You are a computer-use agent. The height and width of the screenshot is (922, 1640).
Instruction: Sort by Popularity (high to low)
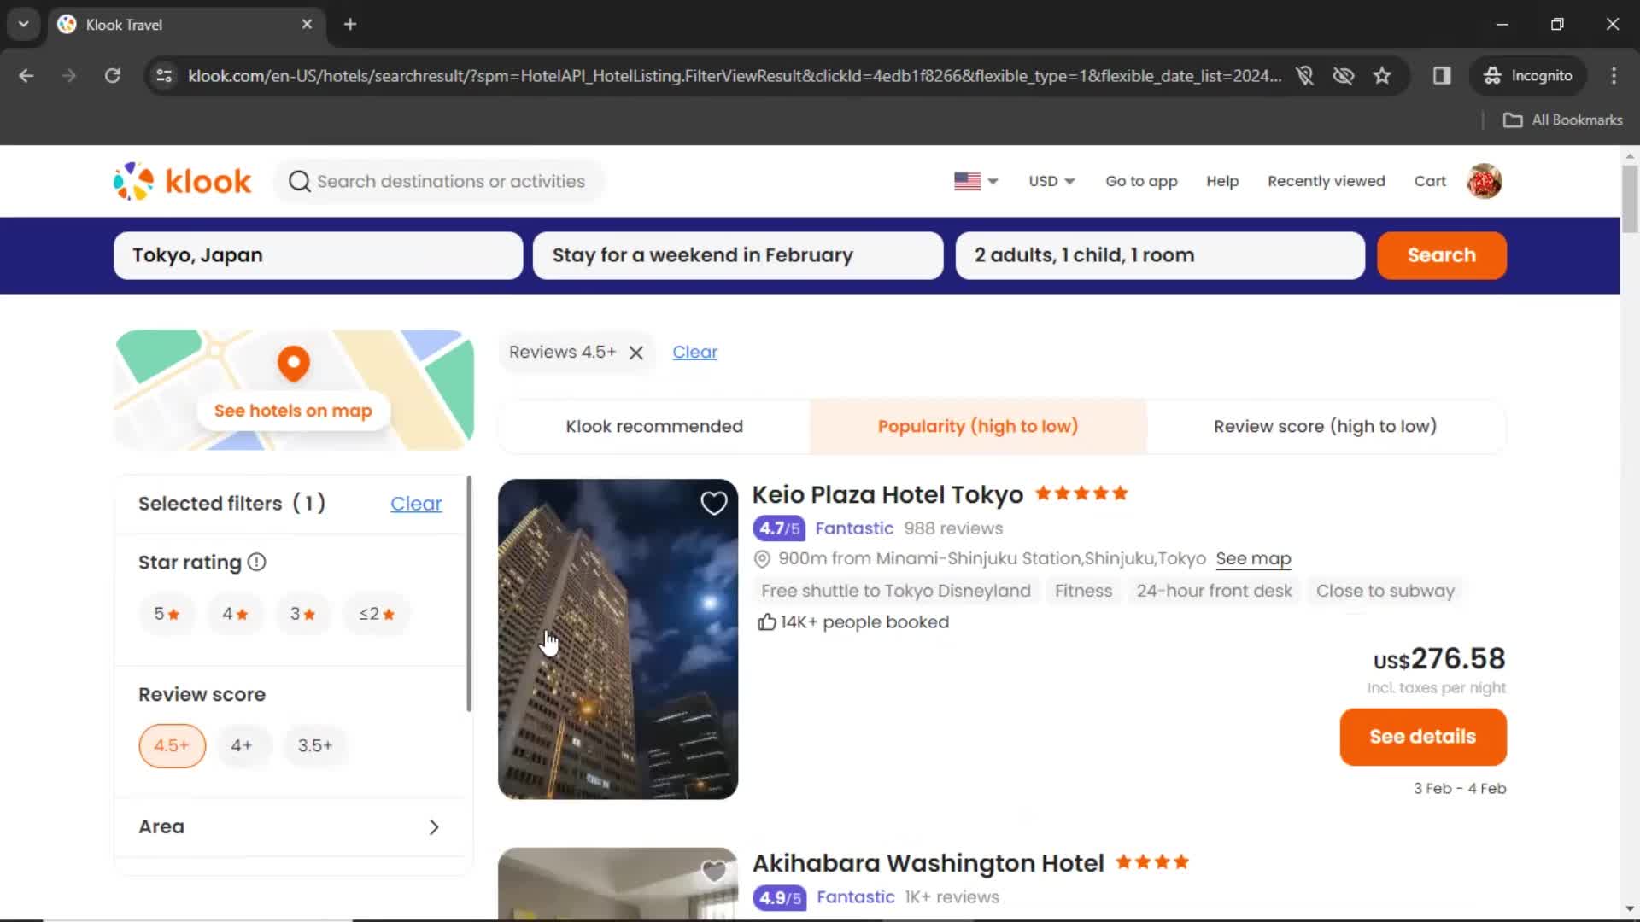click(x=978, y=426)
